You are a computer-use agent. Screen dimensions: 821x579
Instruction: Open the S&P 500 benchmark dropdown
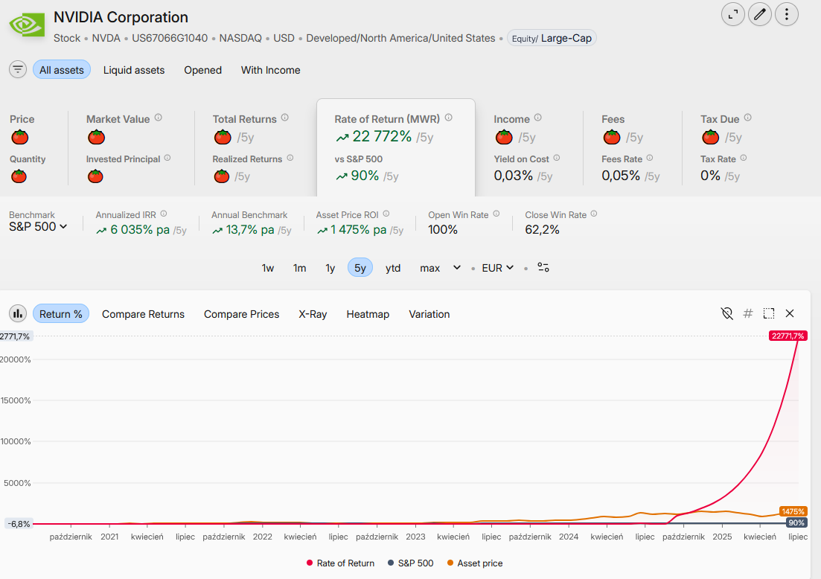pos(38,227)
